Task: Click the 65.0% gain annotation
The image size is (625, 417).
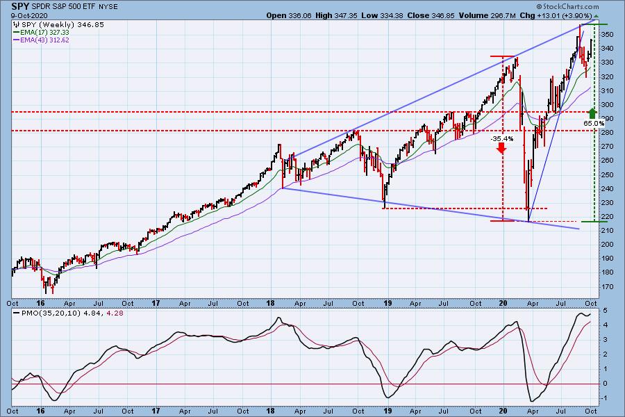Action: click(x=594, y=123)
